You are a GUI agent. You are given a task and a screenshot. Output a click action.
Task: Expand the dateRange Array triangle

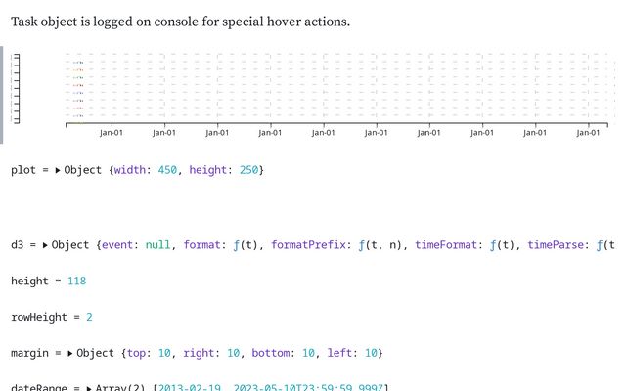[89, 389]
